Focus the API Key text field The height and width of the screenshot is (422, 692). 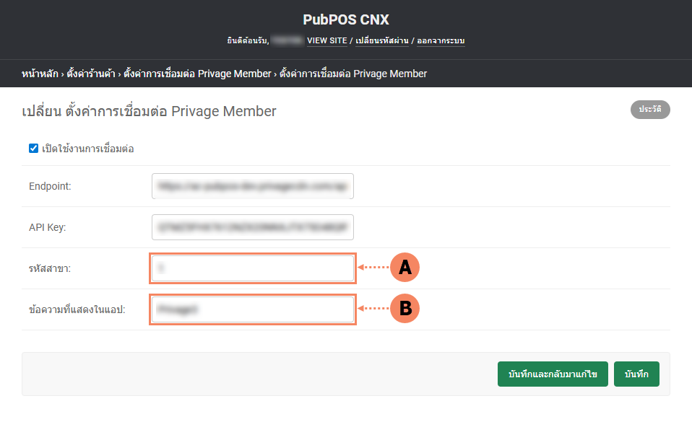click(x=253, y=227)
